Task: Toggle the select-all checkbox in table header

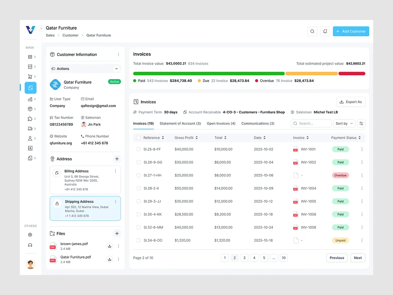Action: coord(139,138)
